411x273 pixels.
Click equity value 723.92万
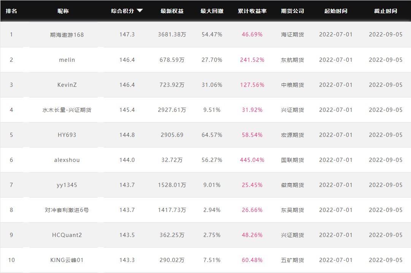(172, 85)
